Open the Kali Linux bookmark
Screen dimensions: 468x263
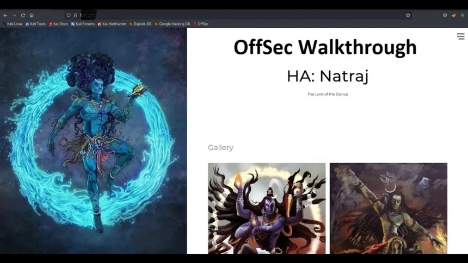click(13, 24)
